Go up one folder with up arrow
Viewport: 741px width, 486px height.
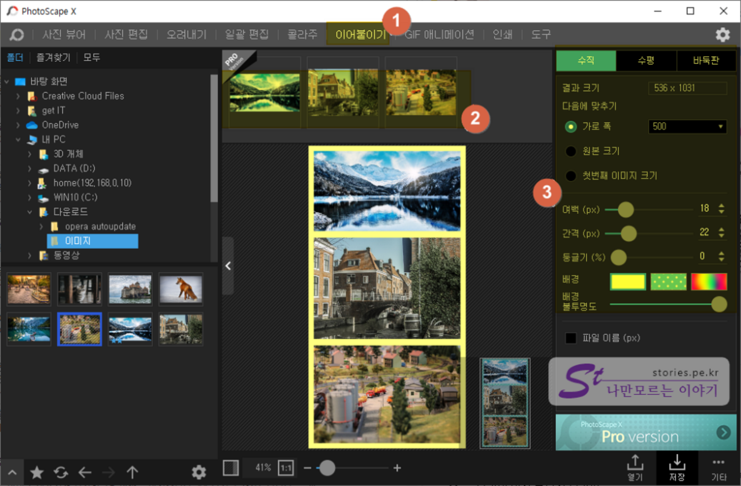(x=132, y=472)
